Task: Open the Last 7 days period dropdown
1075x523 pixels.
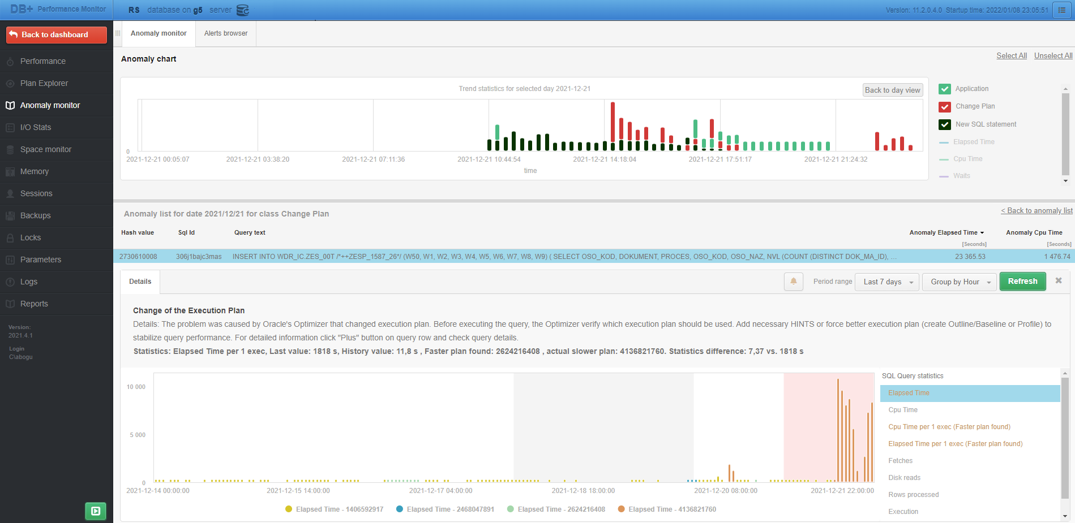Action: [x=886, y=282]
